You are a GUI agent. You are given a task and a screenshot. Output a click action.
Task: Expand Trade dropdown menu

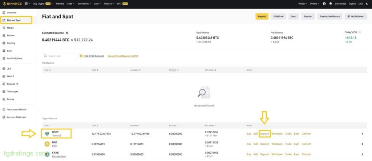(70, 4)
